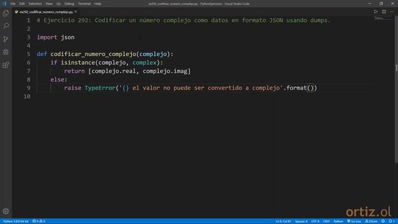This screenshot has width=398, height=224.
Task: Change CRLF end-of-line sequence
Action: (326, 222)
